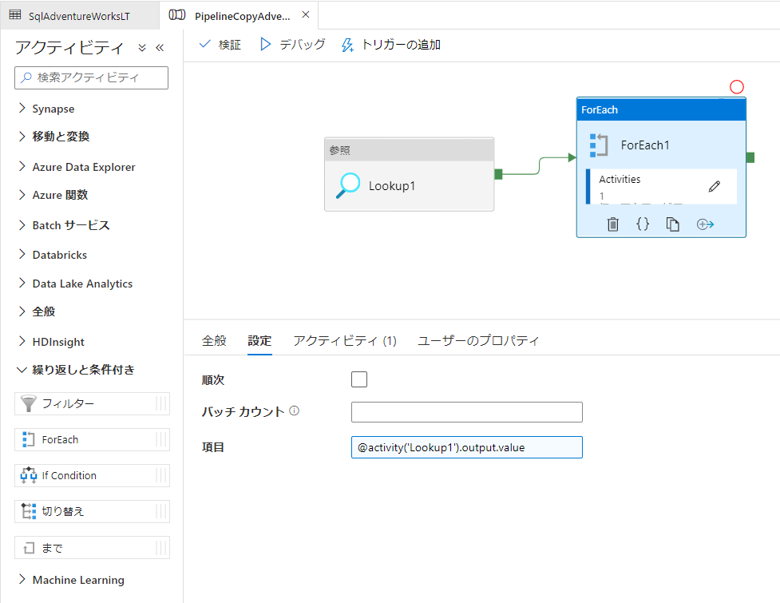Click the まで until activity icon
Viewport: 780px width, 603px height.
(x=29, y=548)
